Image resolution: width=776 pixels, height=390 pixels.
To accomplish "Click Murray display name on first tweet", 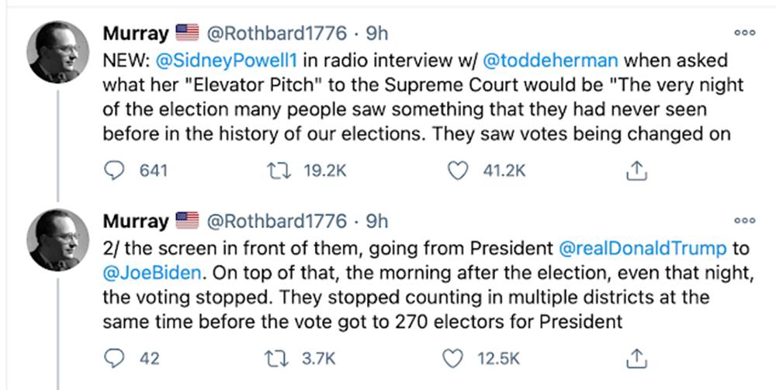I will pos(136,33).
